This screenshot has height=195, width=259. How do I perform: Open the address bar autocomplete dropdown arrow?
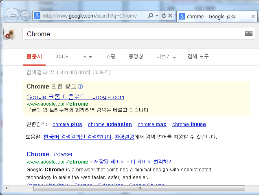coord(157,16)
